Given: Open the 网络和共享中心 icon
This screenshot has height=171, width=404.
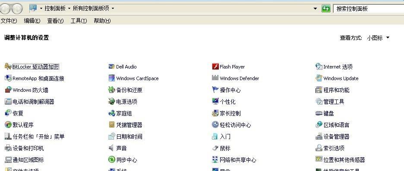Looking at the screenshot, I should pos(215,160).
